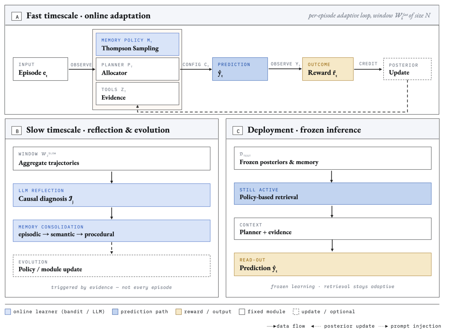Click the fixed module legend box
The width and height of the screenshot is (449, 336).
tap(242, 312)
